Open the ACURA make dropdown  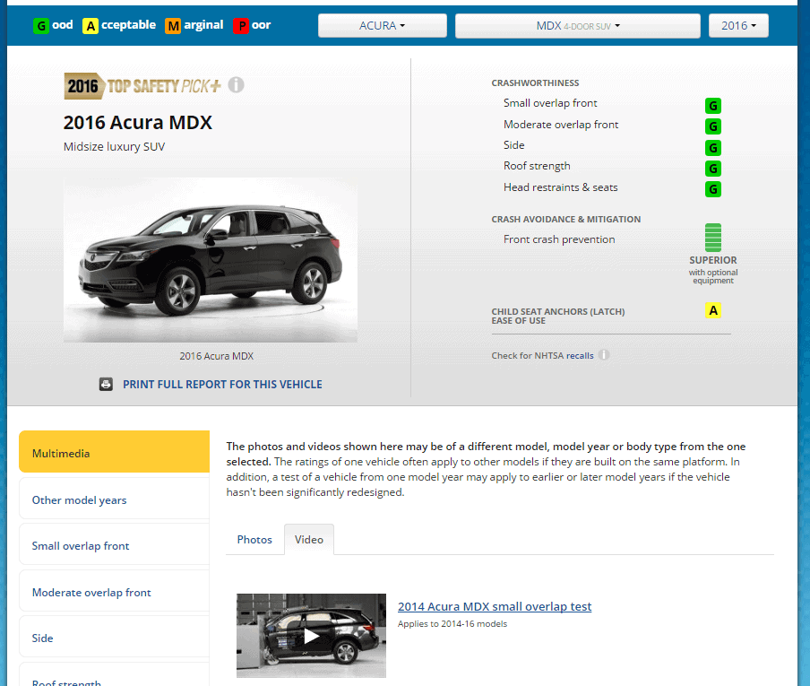(382, 25)
